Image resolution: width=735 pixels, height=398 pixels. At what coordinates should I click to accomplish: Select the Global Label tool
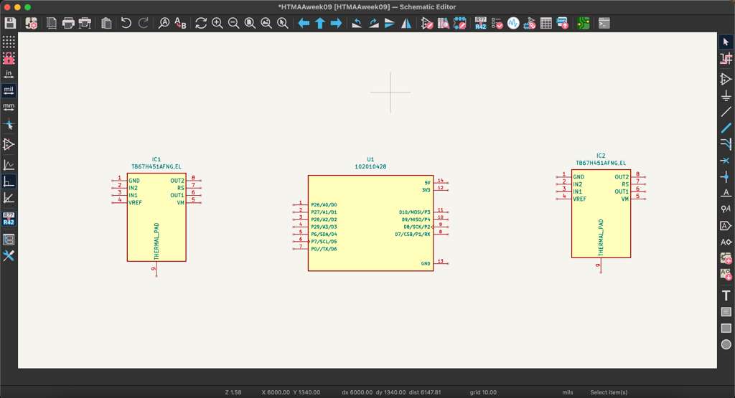726,226
